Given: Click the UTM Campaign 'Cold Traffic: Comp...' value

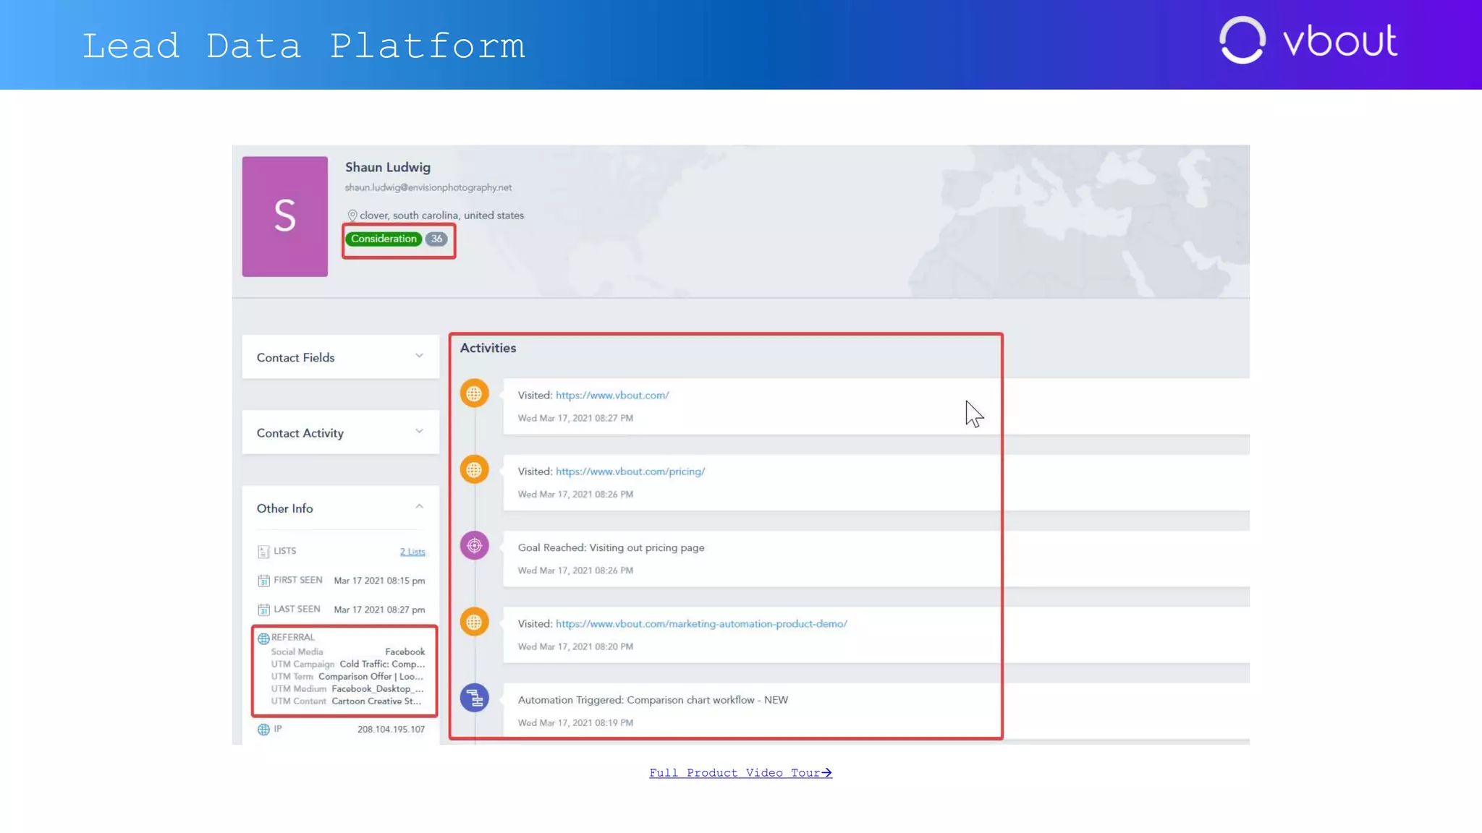Looking at the screenshot, I should (382, 665).
